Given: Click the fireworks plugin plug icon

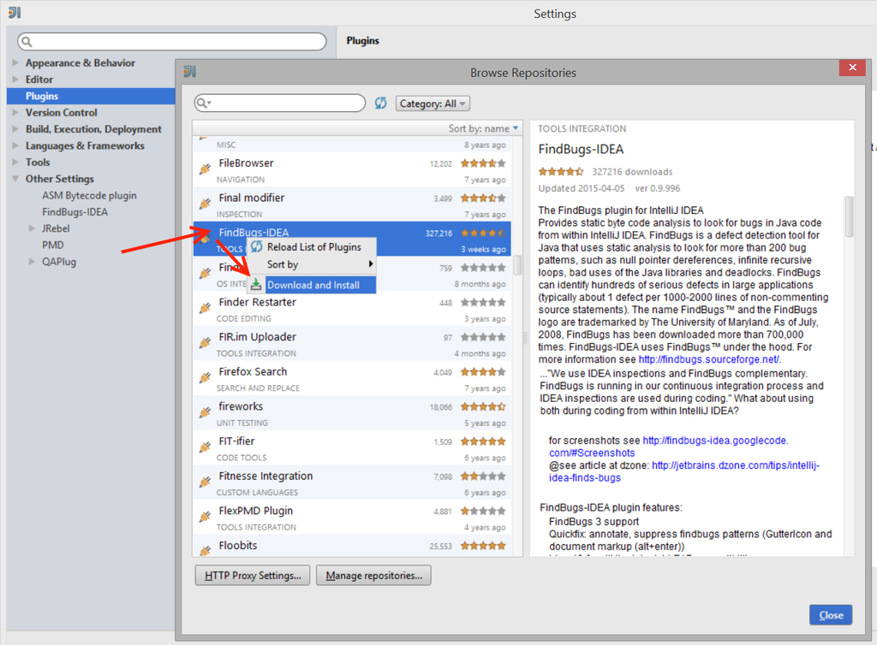Looking at the screenshot, I should [206, 412].
